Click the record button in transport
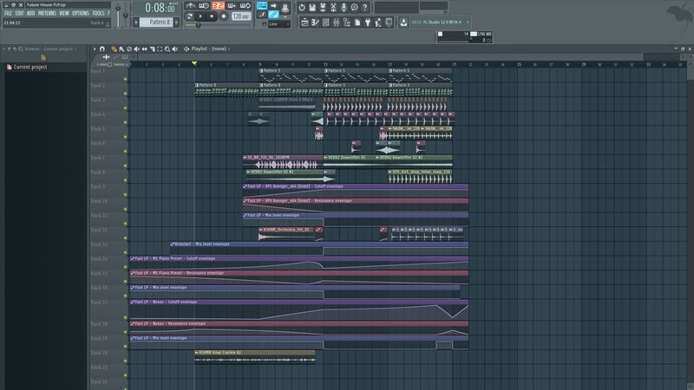 click(224, 16)
